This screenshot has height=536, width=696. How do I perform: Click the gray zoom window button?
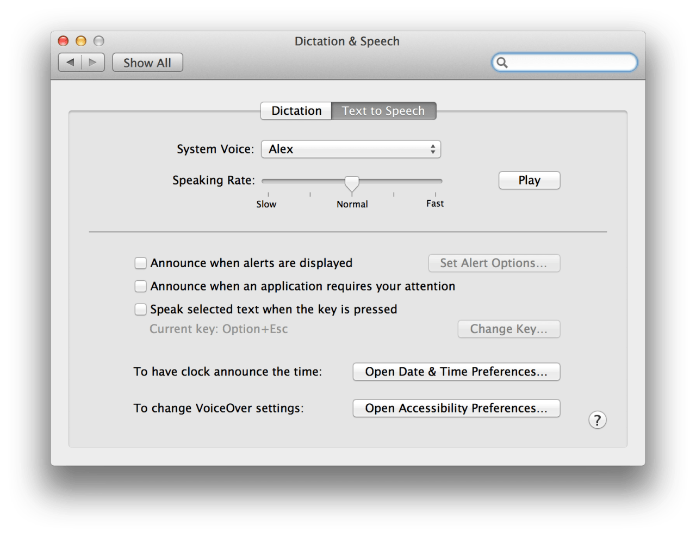[98, 41]
